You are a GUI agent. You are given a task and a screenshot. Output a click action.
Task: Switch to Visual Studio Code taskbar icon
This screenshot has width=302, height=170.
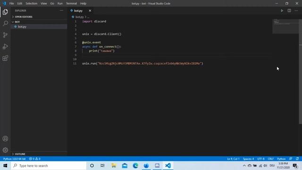click(x=168, y=166)
